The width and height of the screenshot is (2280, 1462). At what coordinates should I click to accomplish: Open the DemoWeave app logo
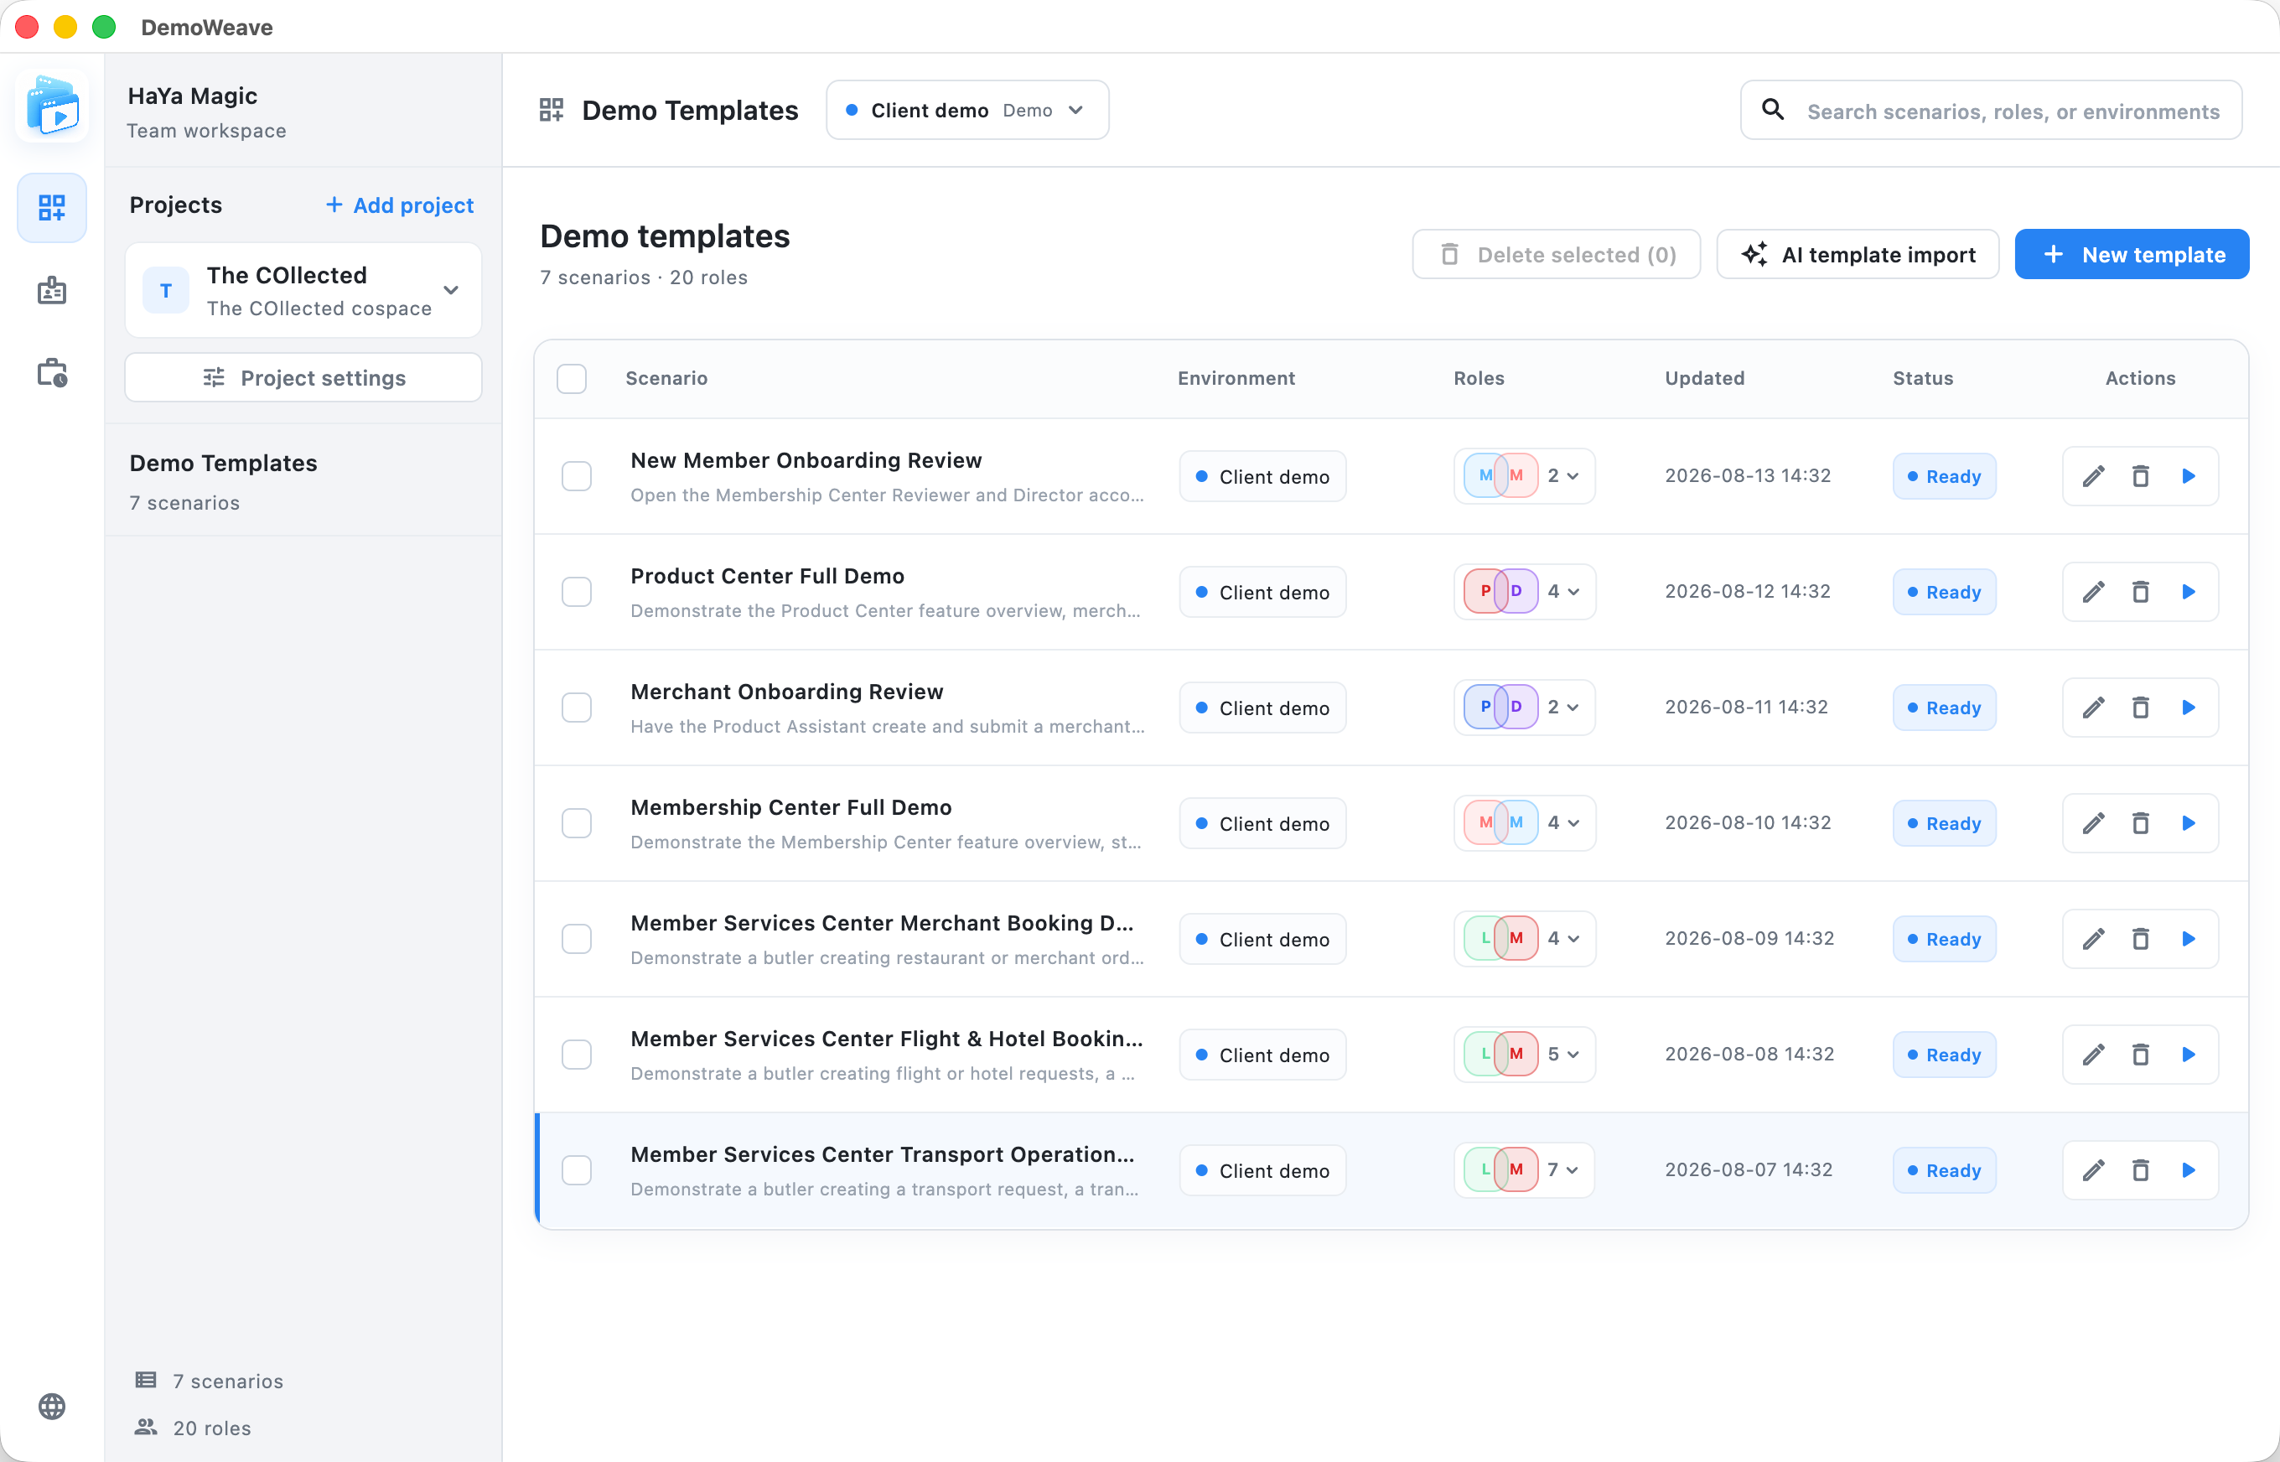point(52,106)
